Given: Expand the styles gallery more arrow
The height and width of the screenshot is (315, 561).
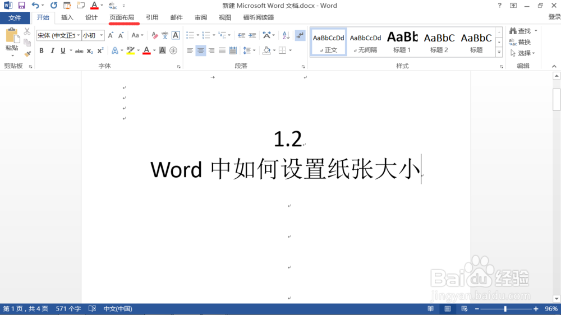Looking at the screenshot, I should tap(499, 52).
